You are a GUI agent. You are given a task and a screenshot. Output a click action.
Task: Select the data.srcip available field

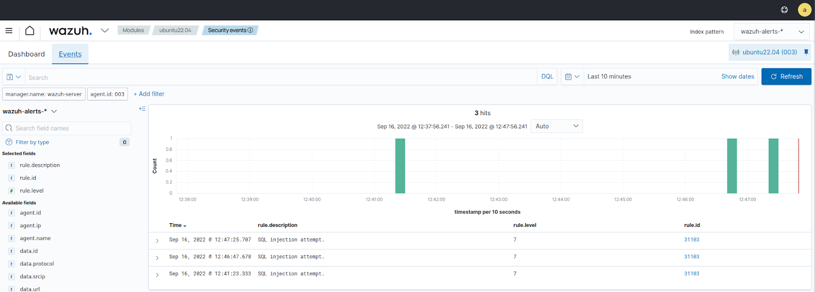point(33,277)
